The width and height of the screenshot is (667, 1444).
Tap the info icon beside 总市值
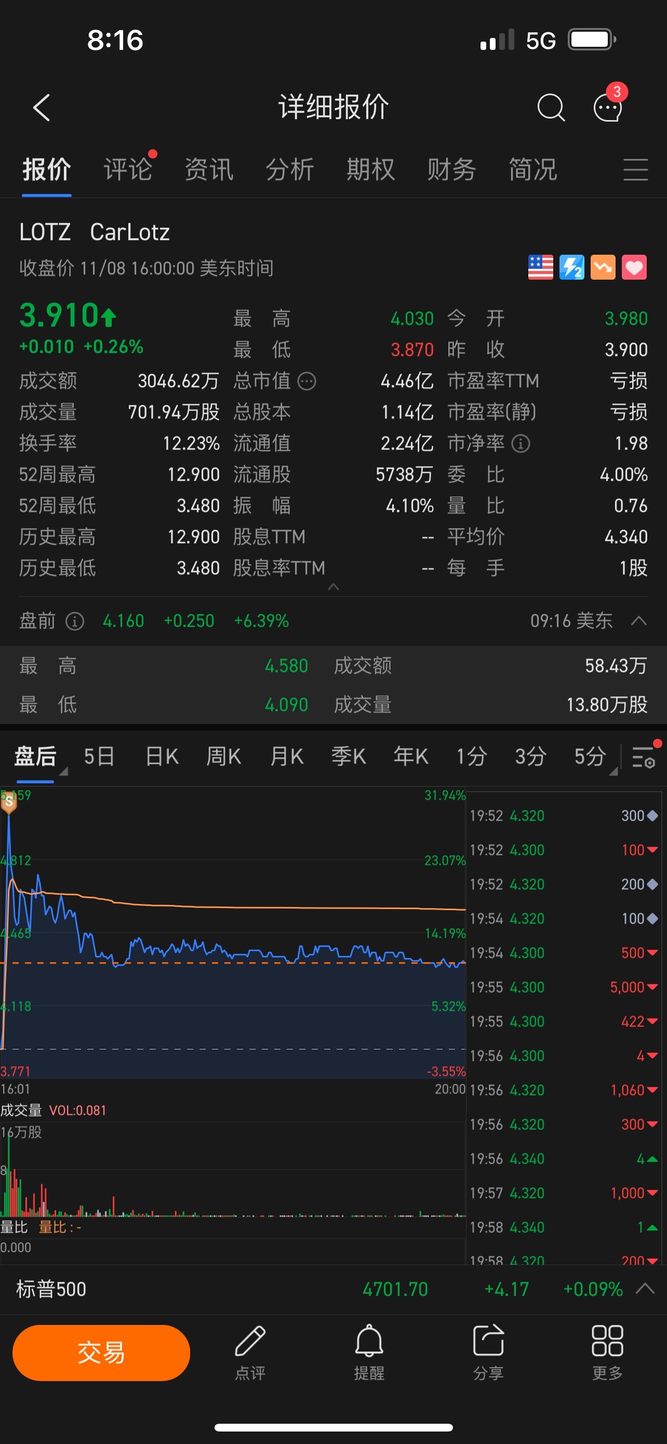click(306, 381)
